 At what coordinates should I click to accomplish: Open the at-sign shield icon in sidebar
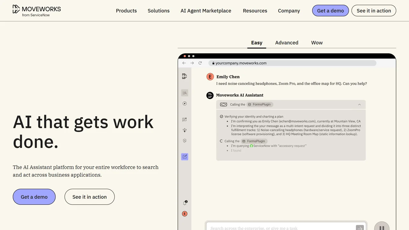pyautogui.click(x=184, y=141)
